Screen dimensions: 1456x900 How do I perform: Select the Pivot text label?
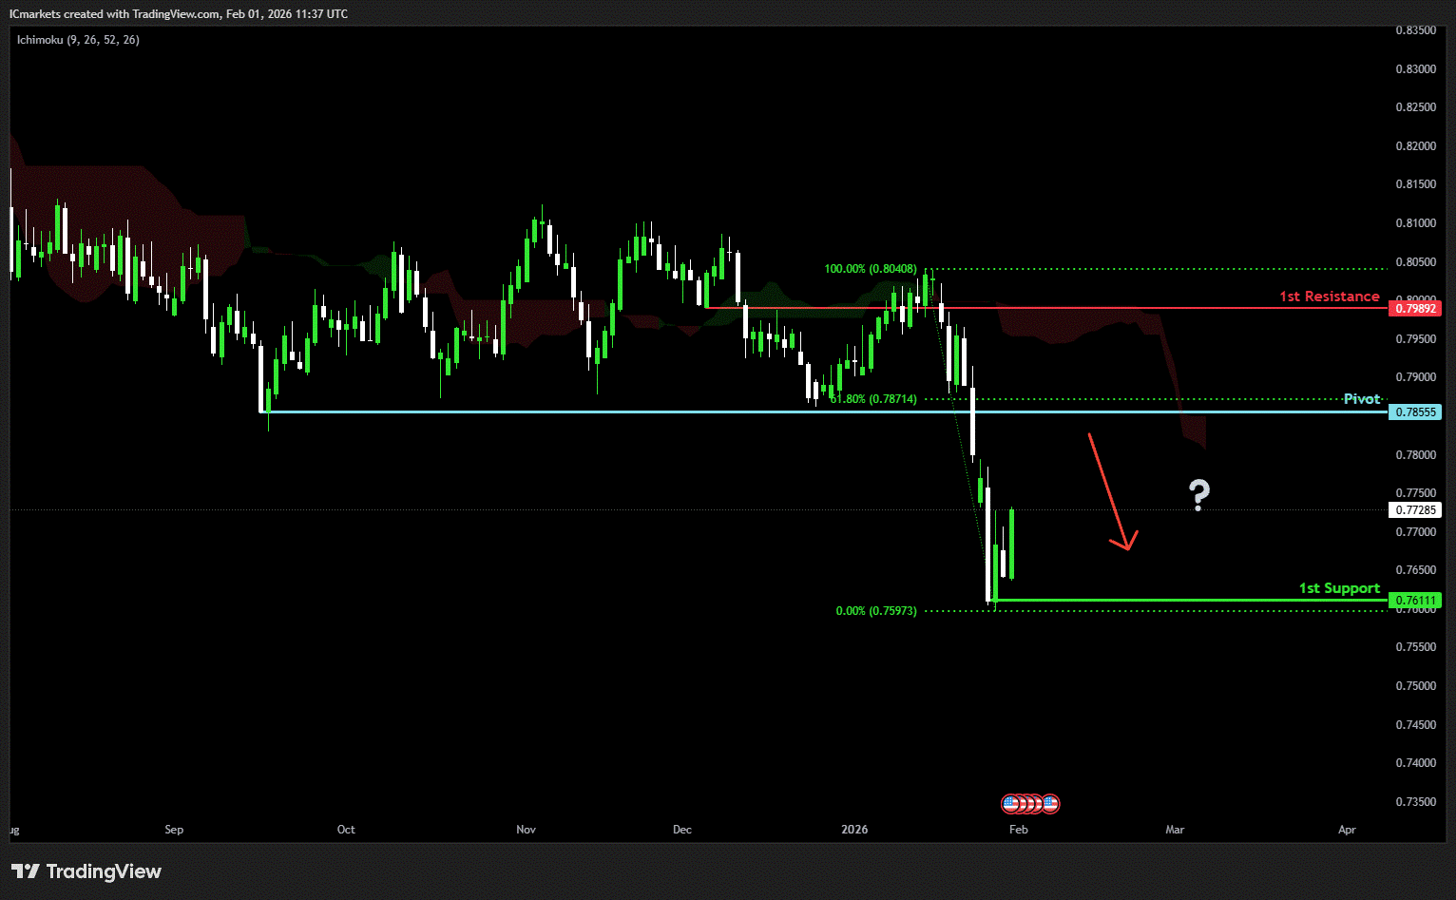pos(1361,399)
